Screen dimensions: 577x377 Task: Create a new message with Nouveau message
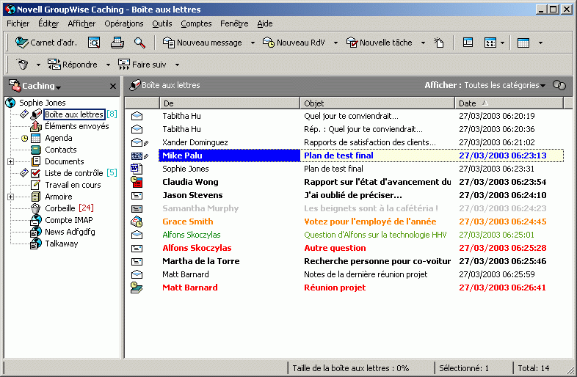coord(203,43)
